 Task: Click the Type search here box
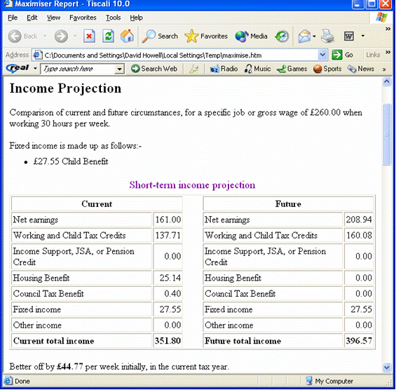(78, 69)
